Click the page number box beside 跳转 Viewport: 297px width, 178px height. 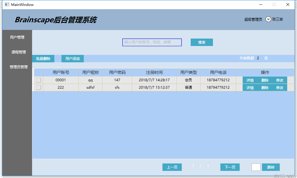tap(256, 167)
